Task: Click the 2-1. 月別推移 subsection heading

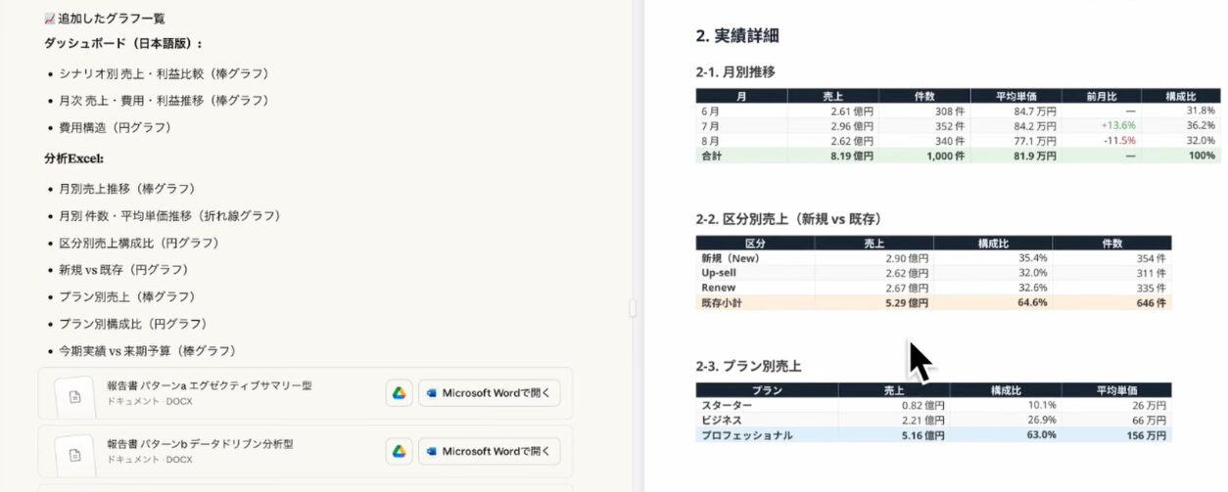Action: (735, 71)
